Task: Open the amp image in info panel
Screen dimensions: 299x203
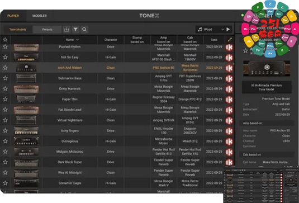Action: point(267,68)
